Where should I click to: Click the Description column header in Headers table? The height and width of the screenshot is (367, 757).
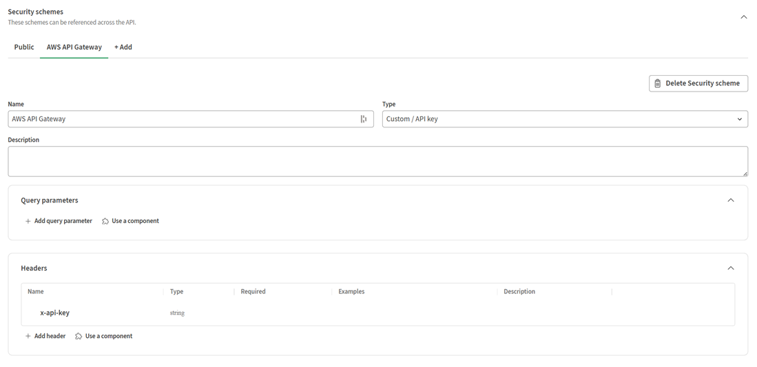[519, 291]
